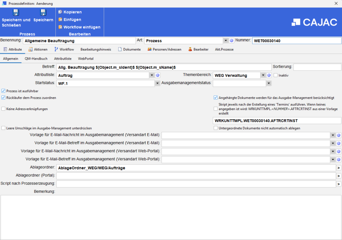Enable 'Keine Adressverknüpfungen' checkbox
This screenshot has height=240, width=342.
[x=3, y=109]
